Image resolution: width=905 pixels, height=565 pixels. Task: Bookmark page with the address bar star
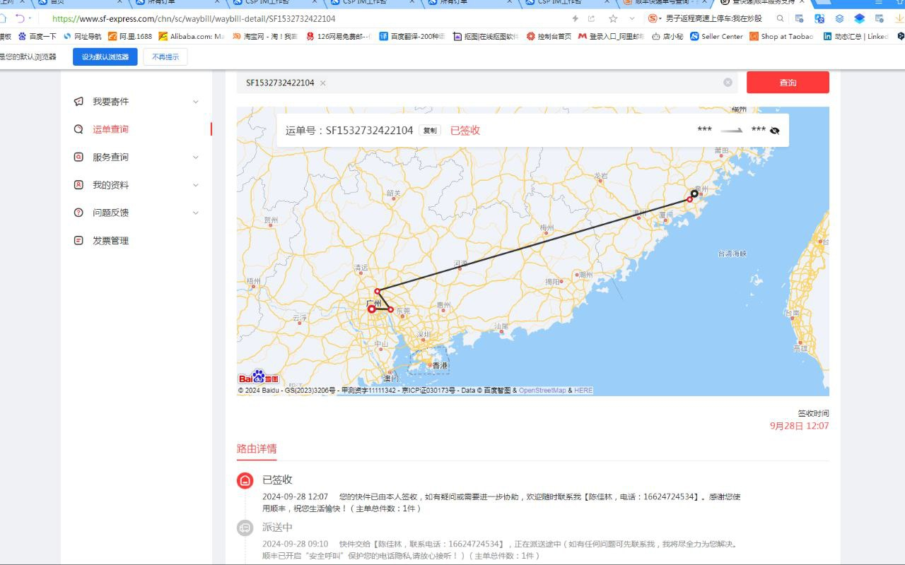(x=613, y=18)
